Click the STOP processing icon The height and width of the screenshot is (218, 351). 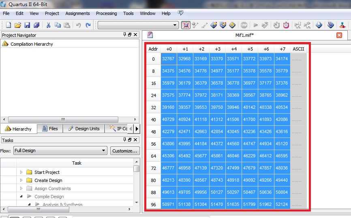coord(244,25)
